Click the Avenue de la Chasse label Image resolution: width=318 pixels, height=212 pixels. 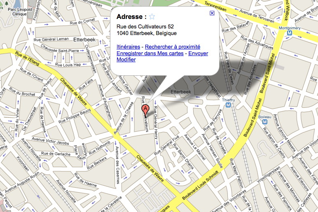124,118
